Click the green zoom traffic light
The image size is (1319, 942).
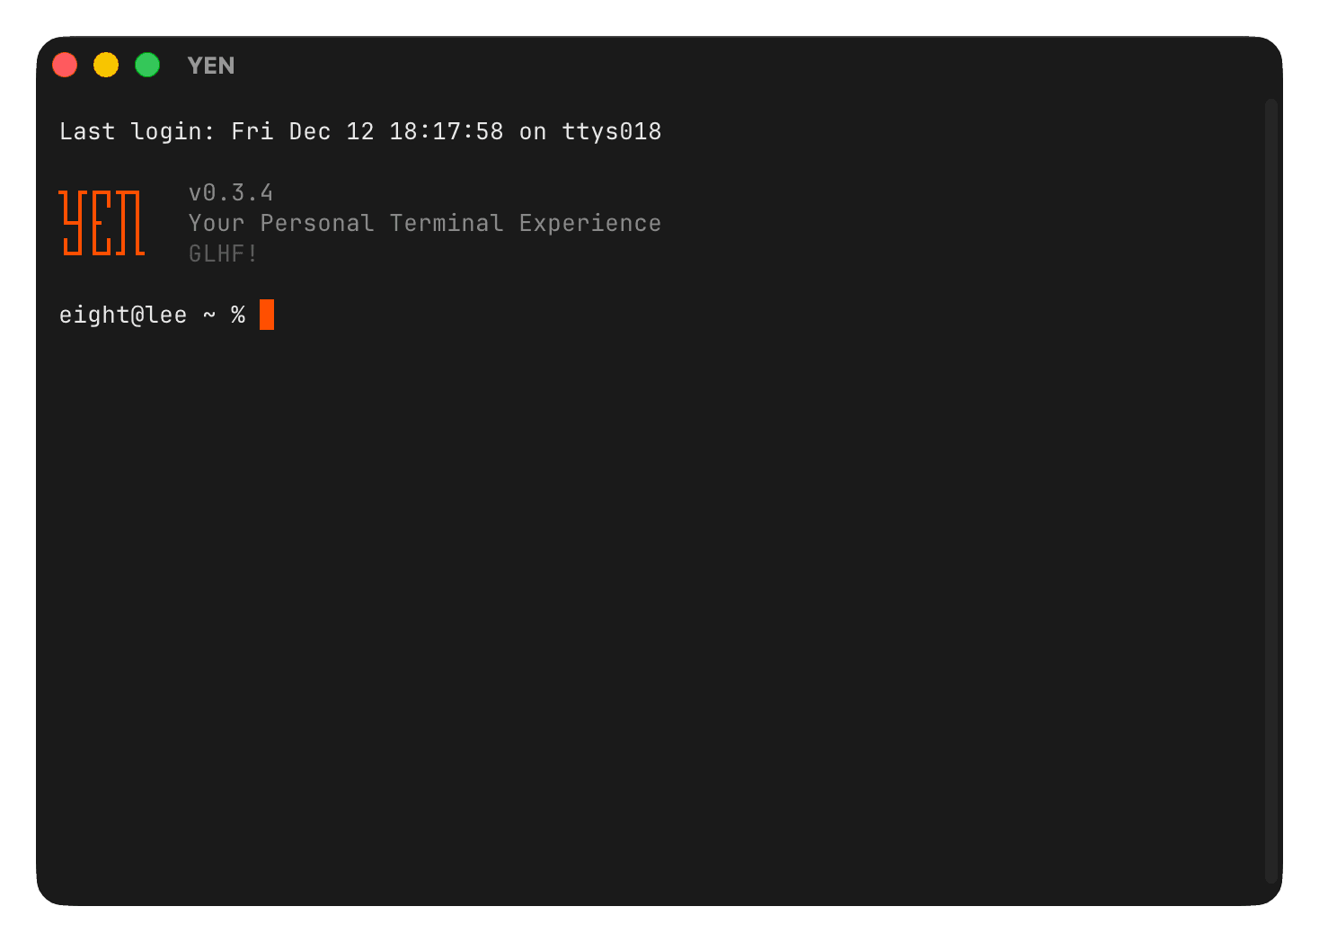[146, 65]
